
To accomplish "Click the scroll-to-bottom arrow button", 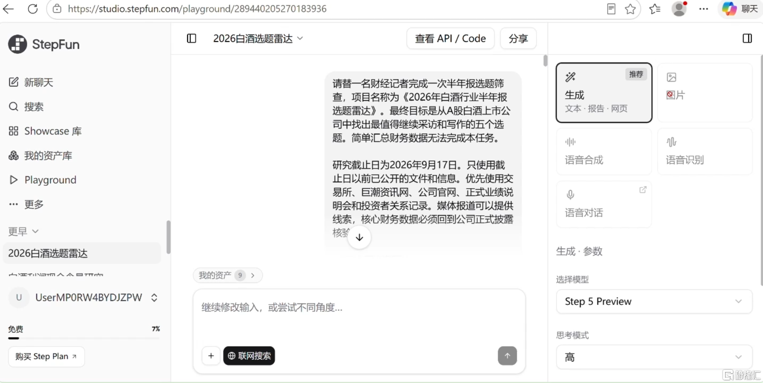I will (x=359, y=237).
